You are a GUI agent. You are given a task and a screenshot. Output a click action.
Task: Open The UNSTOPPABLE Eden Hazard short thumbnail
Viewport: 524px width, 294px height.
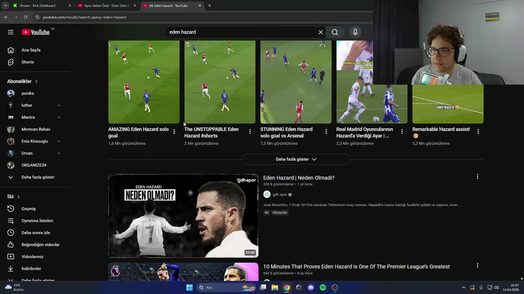tap(220, 82)
